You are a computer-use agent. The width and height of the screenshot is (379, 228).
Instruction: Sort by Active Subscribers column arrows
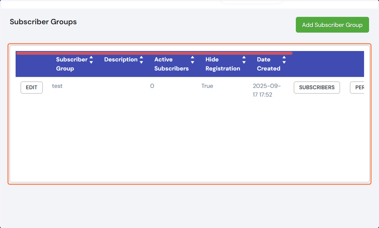coord(193,59)
